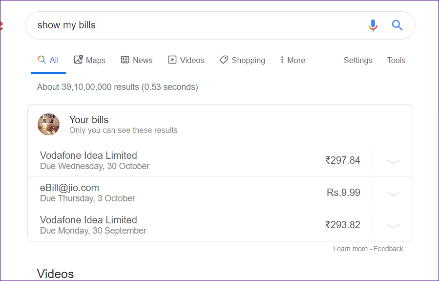Expand the Vodafone ₹293.82 bill details
The width and height of the screenshot is (439, 281).
[393, 225]
